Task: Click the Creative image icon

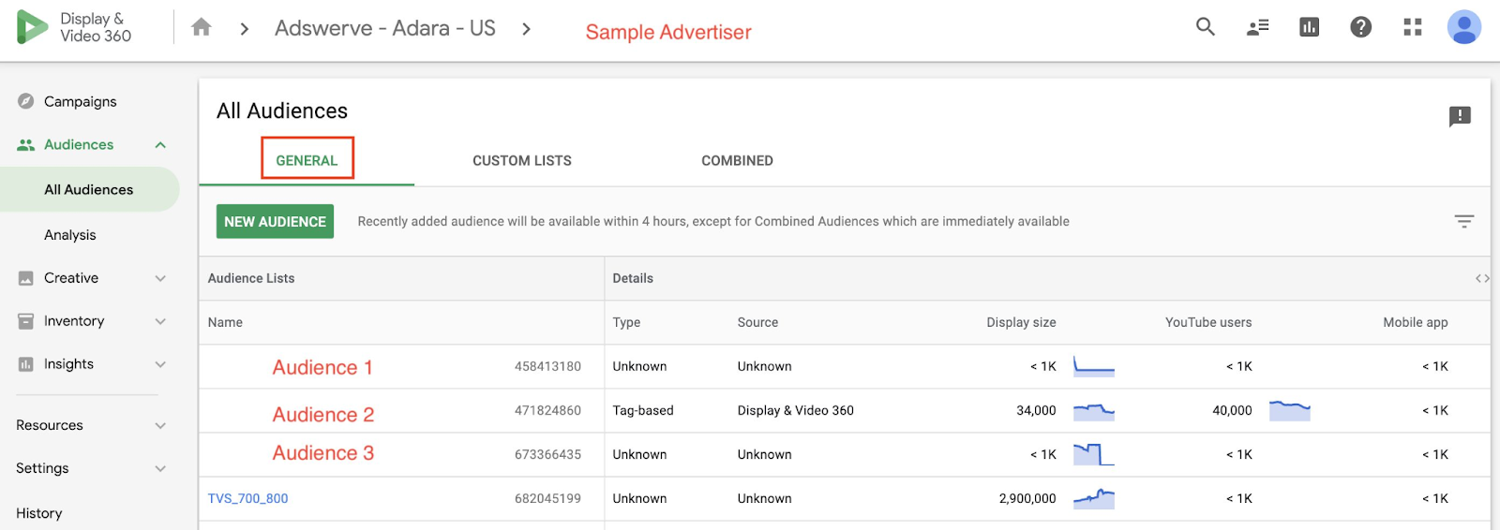Action: [26, 278]
